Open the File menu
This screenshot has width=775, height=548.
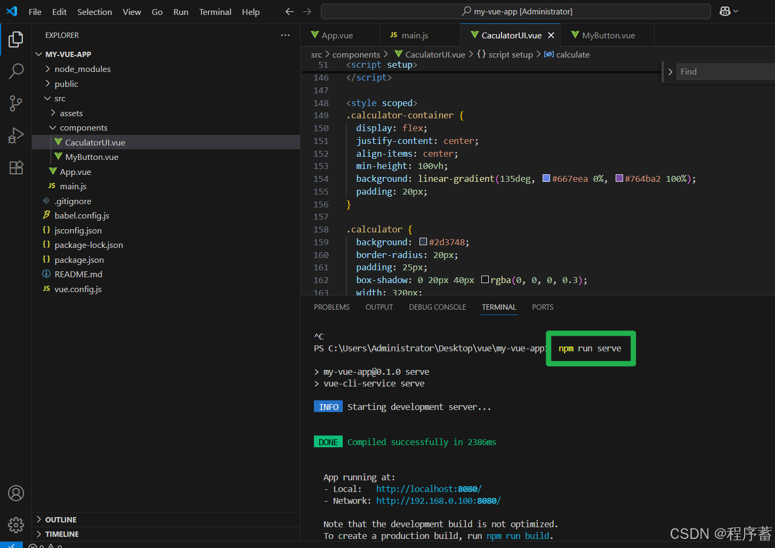tap(35, 12)
